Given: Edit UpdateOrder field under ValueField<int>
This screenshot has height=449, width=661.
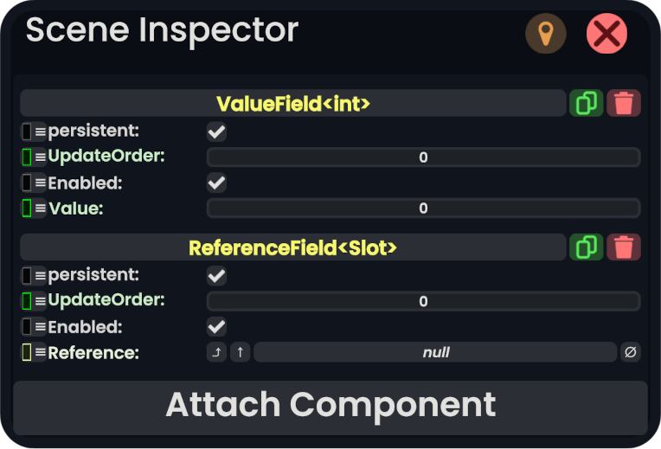Looking at the screenshot, I should click(423, 157).
